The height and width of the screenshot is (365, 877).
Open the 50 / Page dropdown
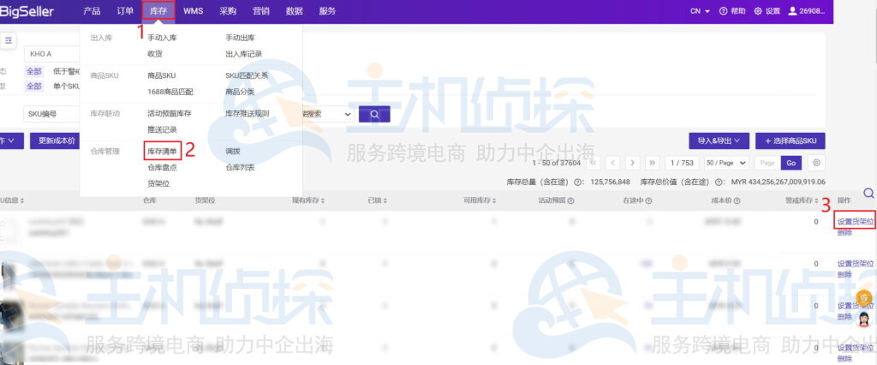[726, 162]
